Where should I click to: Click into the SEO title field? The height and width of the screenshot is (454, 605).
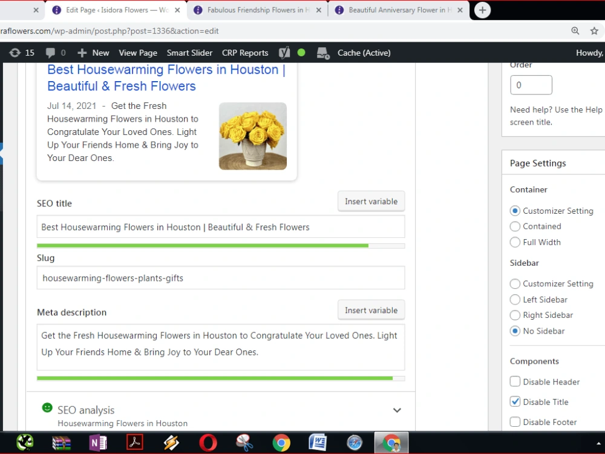[x=221, y=226]
